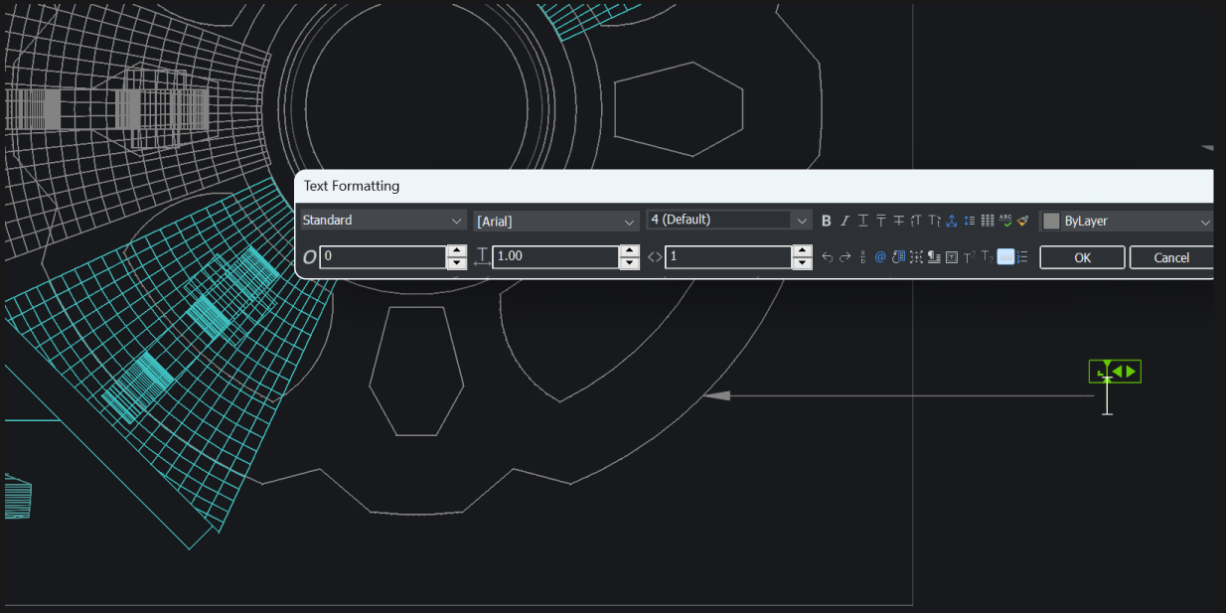Toggle subscript formatting
The image size is (1226, 613).
click(987, 256)
